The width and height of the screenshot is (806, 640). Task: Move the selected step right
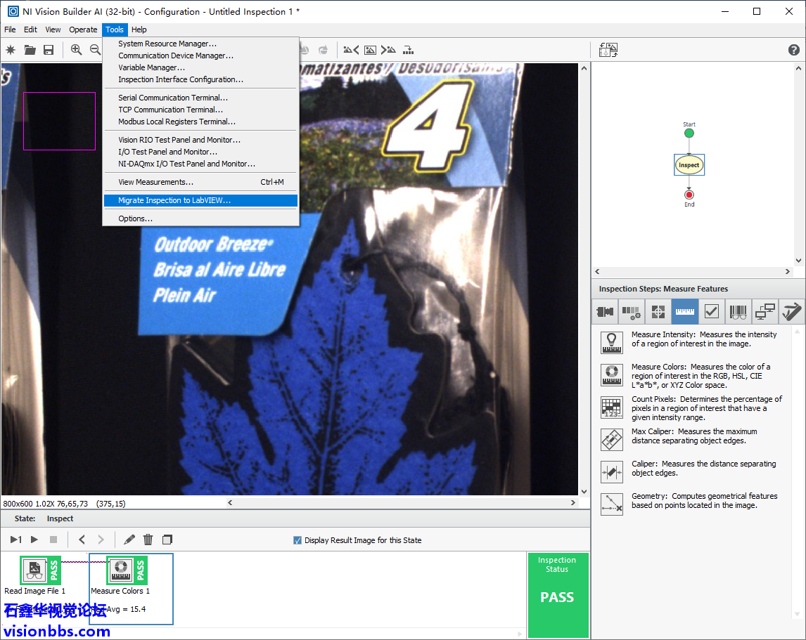101,540
